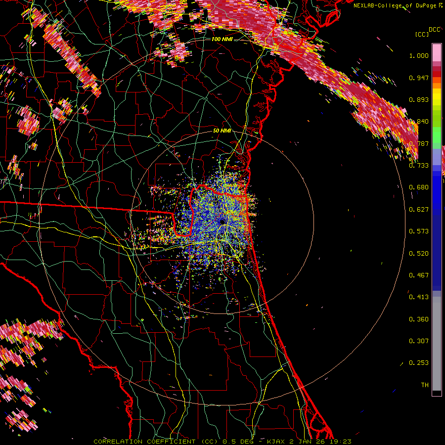This screenshot has height=445, width=445.
Task: Click the DCC product label
Action: [435, 30]
